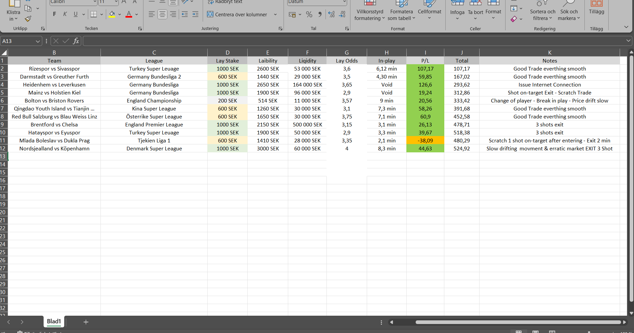
Task: Open the borders dropdown arrow
Action: (102, 14)
